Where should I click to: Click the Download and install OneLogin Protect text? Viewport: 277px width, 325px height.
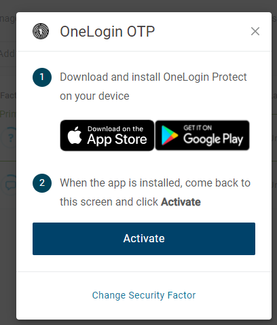click(153, 86)
